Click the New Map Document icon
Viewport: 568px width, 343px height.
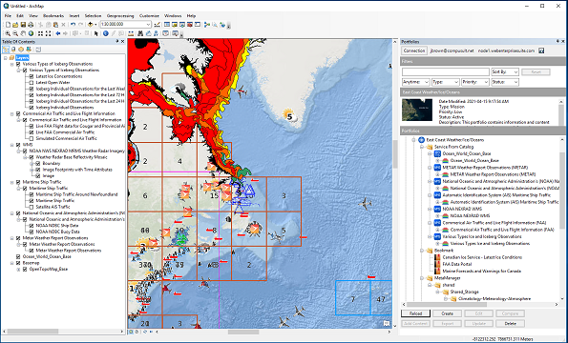8,25
